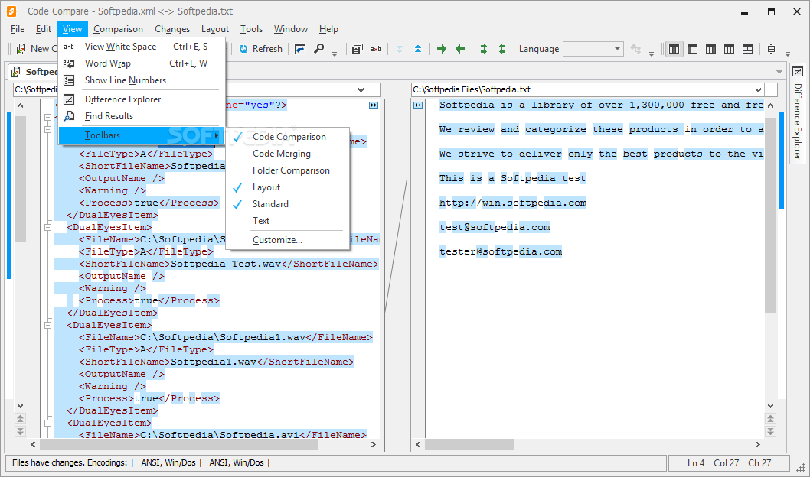Open right file path Softpedia.txt dropdown
Viewport: 810px width, 477px height.
point(758,89)
